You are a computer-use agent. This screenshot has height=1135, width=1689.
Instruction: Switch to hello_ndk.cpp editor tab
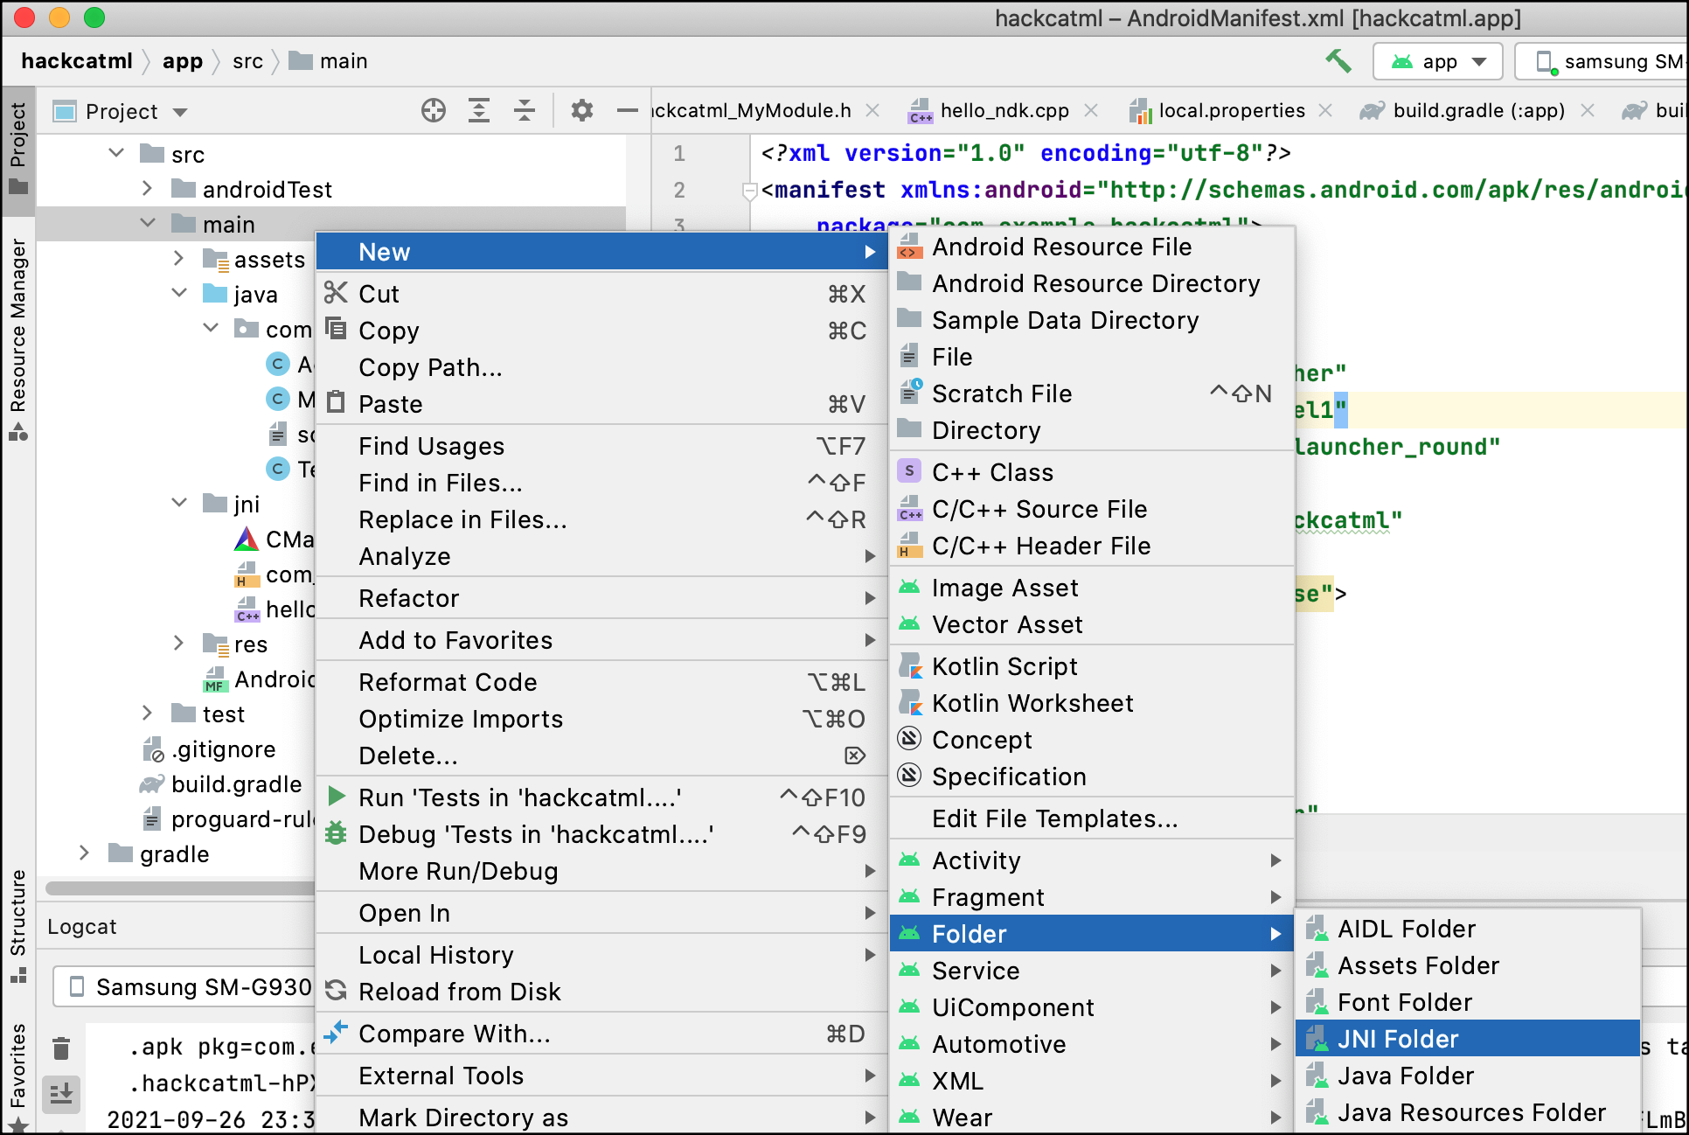click(1004, 111)
